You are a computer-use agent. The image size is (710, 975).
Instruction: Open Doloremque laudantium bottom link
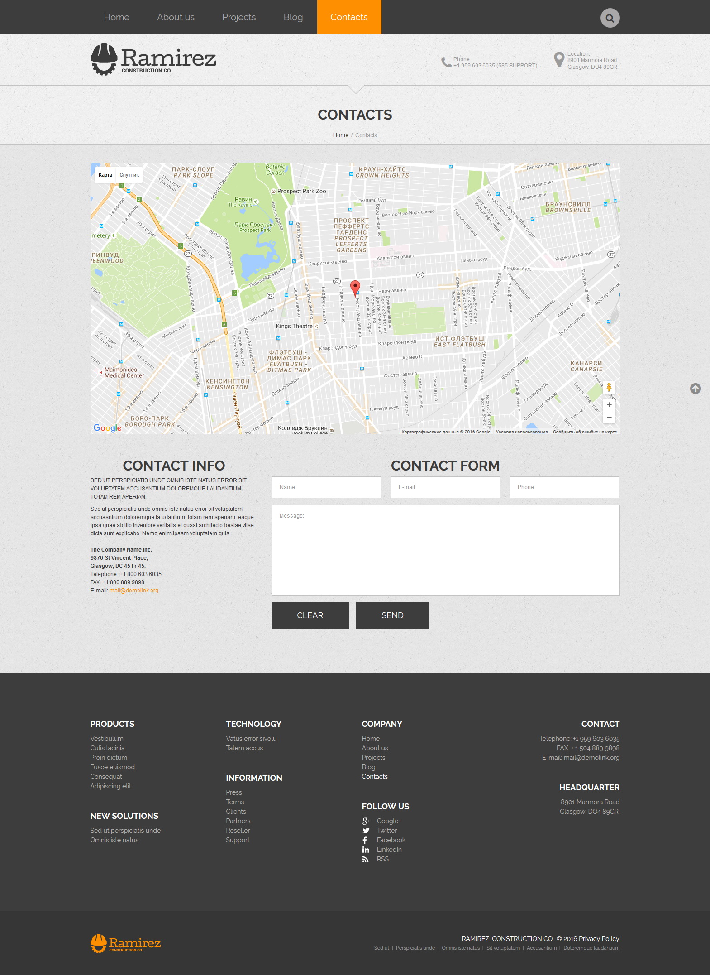coord(591,948)
